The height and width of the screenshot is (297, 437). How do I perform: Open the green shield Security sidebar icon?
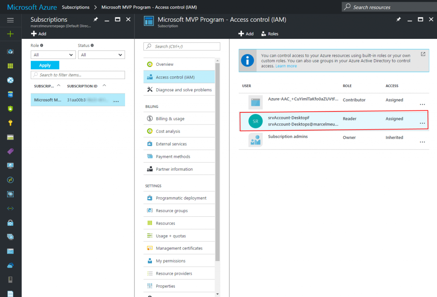(x=10, y=109)
